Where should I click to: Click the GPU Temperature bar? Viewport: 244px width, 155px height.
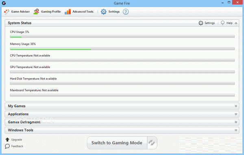point(122,72)
